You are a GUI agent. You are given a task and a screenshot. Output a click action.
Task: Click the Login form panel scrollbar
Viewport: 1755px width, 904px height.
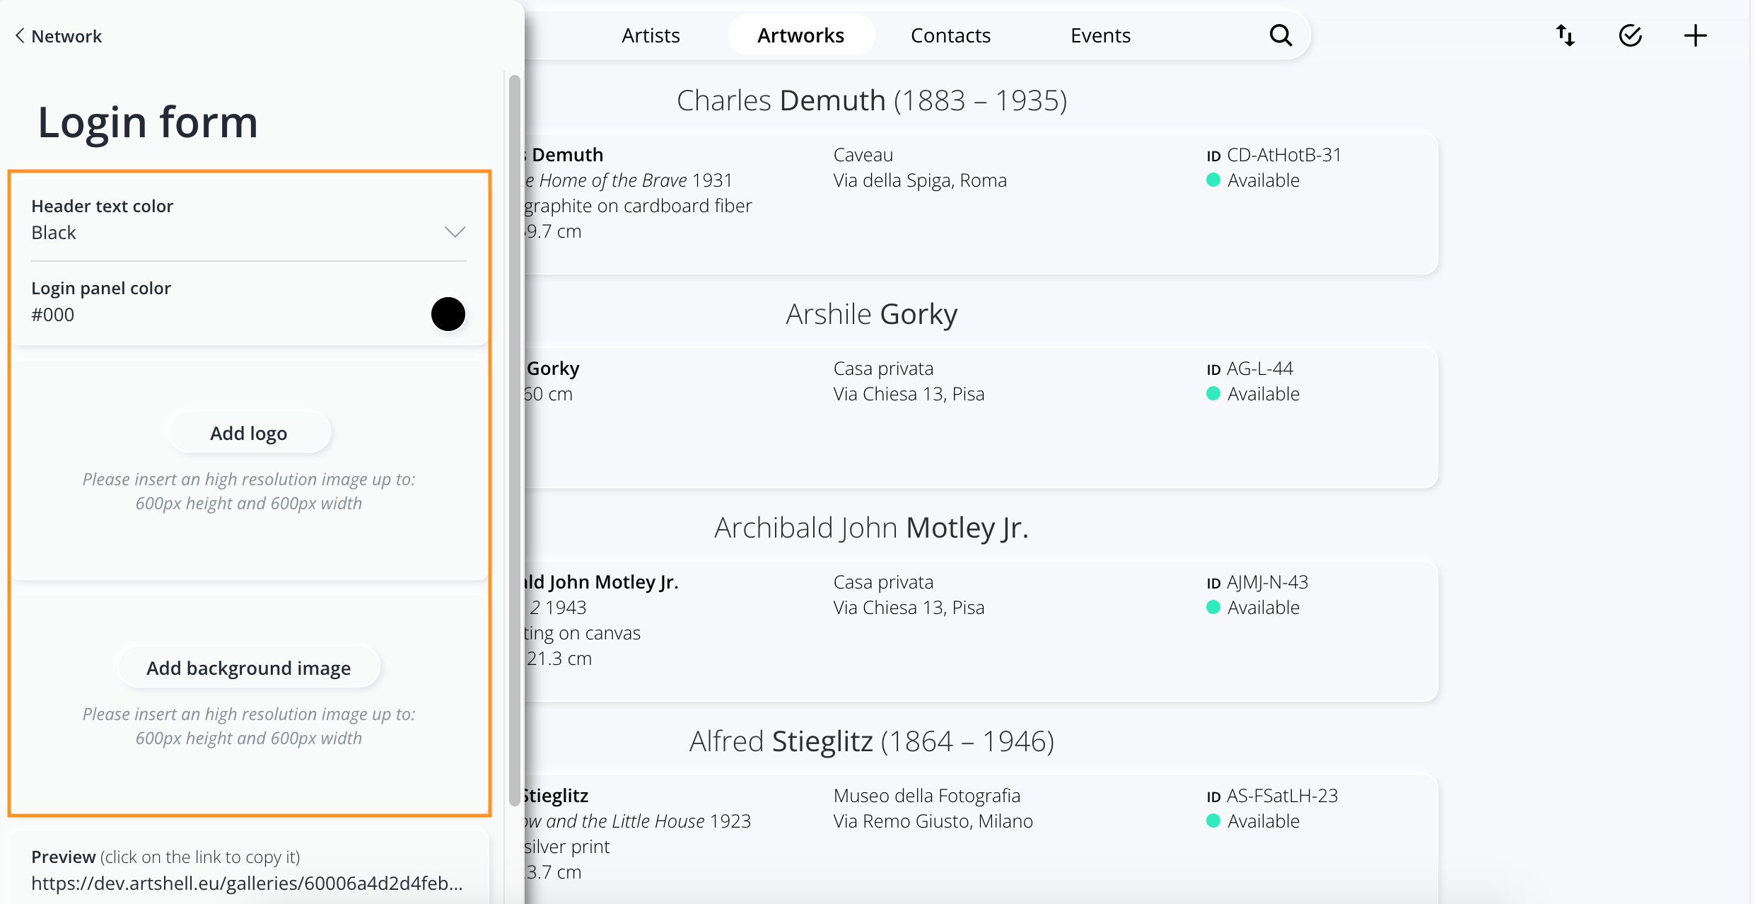(x=515, y=439)
